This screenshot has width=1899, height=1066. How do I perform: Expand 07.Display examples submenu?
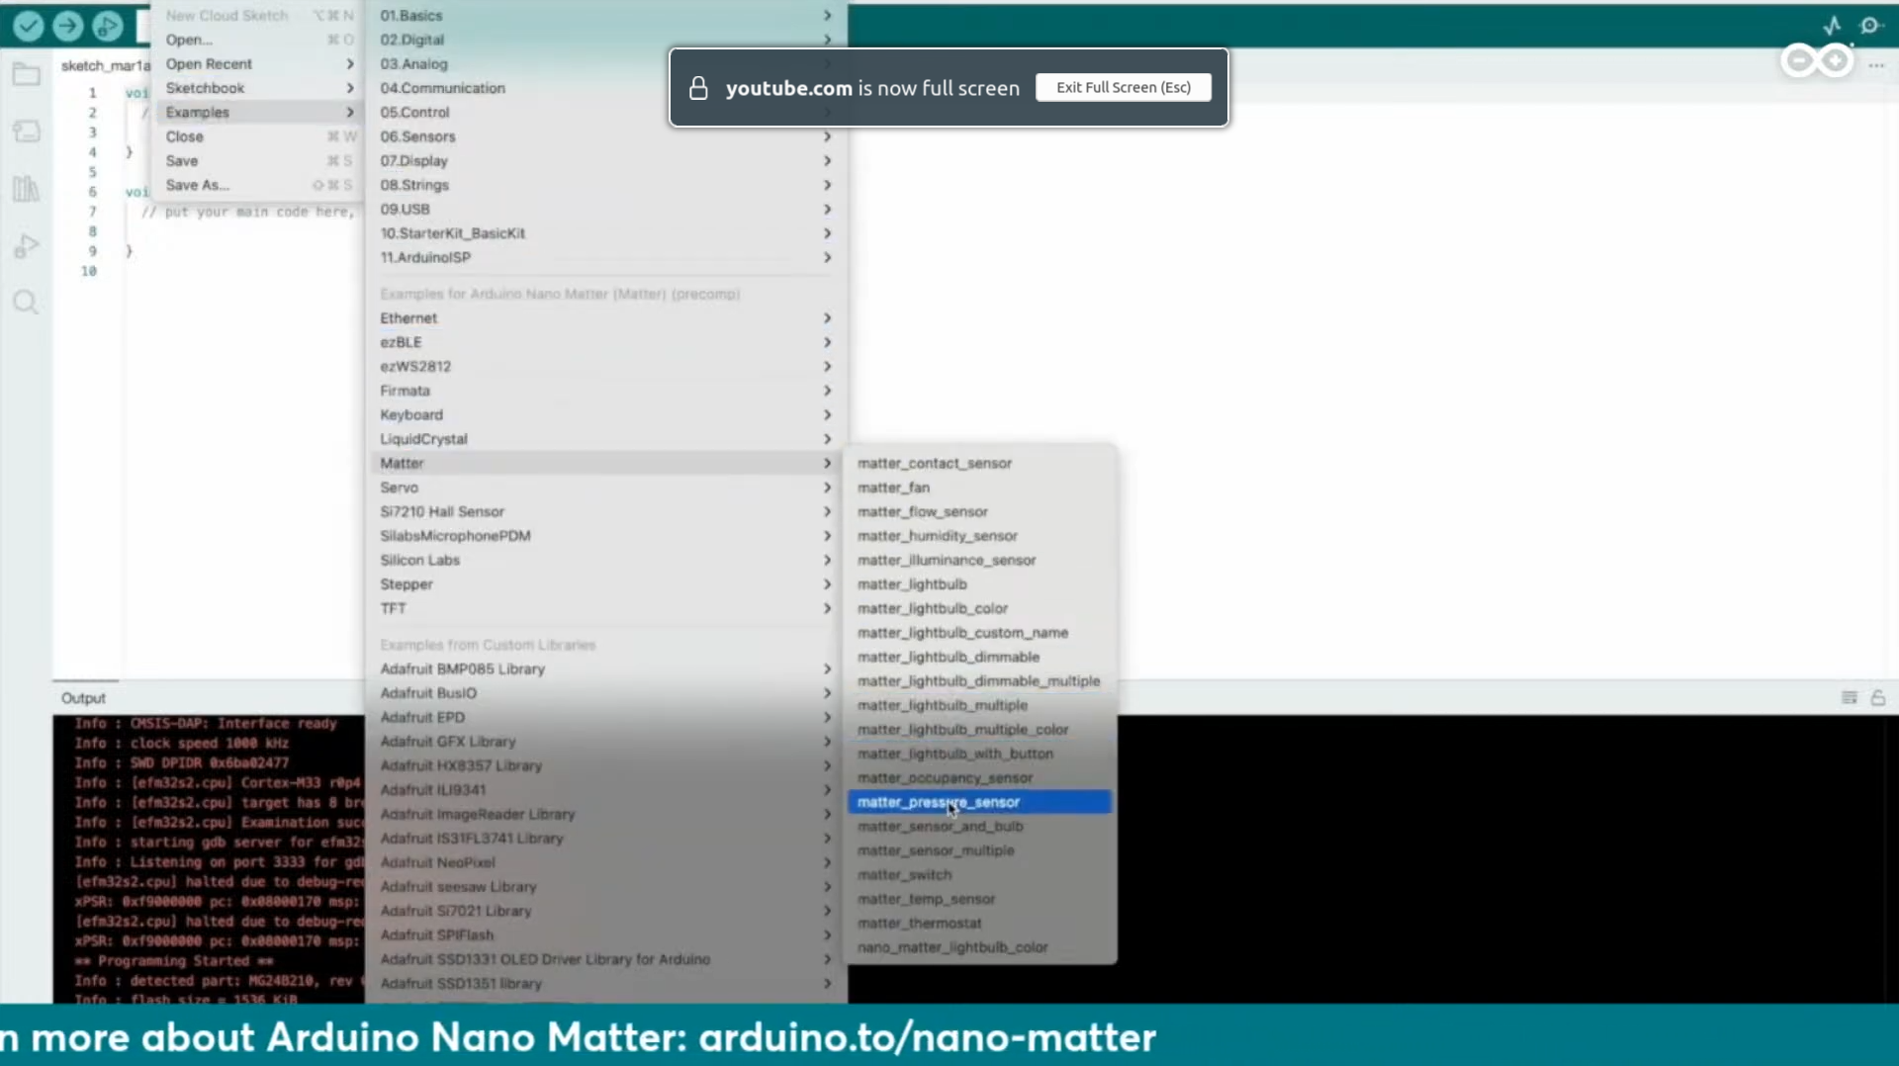pyautogui.click(x=605, y=160)
